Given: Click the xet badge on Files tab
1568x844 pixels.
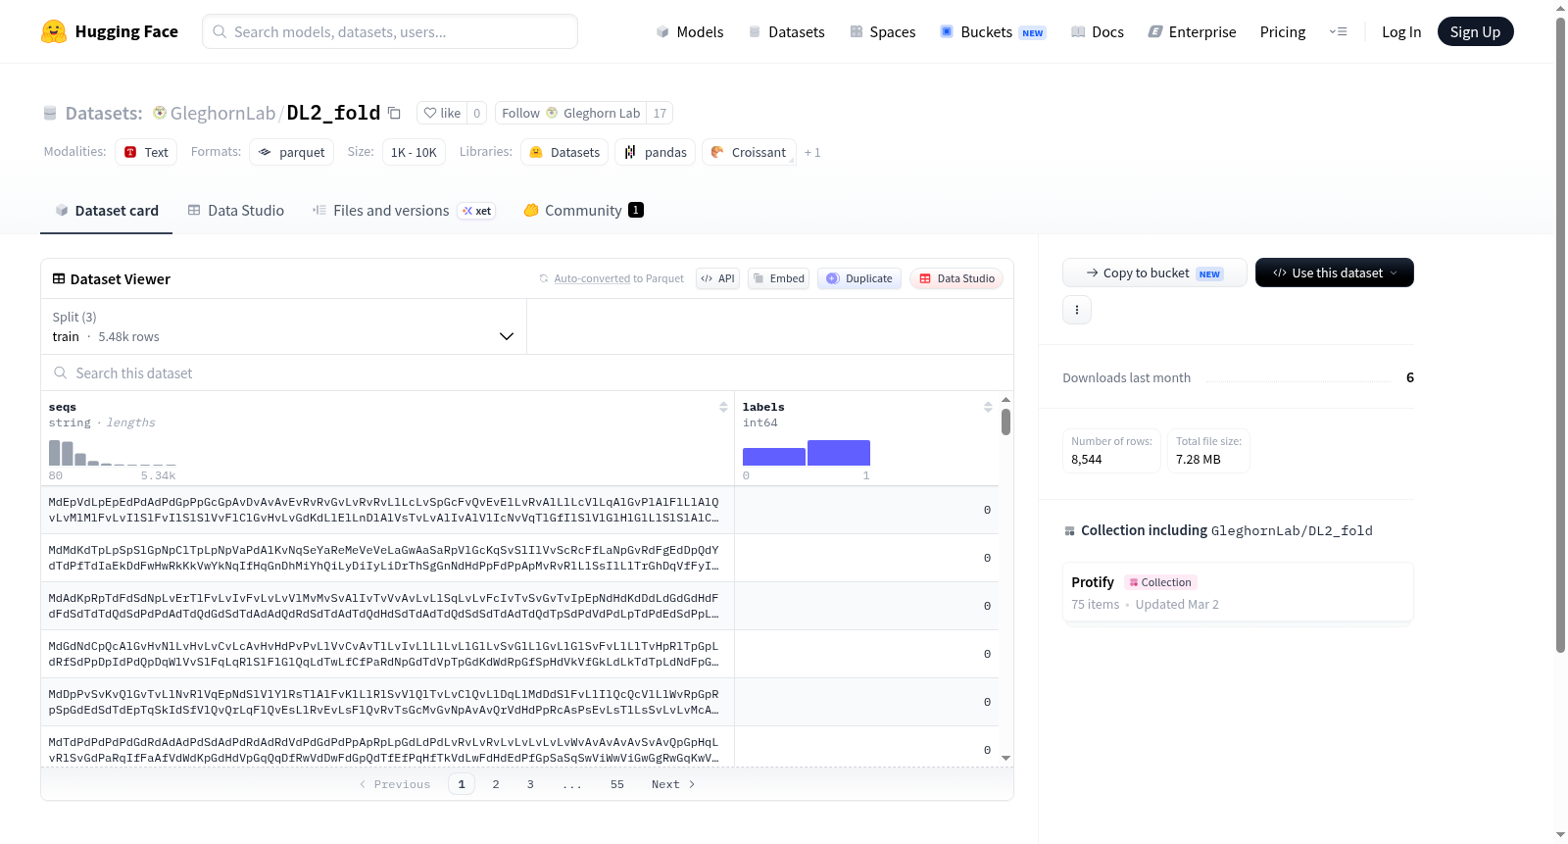Looking at the screenshot, I should (x=477, y=211).
